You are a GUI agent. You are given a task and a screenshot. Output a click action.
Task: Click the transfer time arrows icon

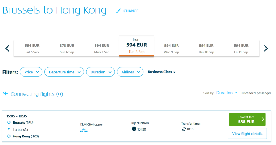(184, 129)
